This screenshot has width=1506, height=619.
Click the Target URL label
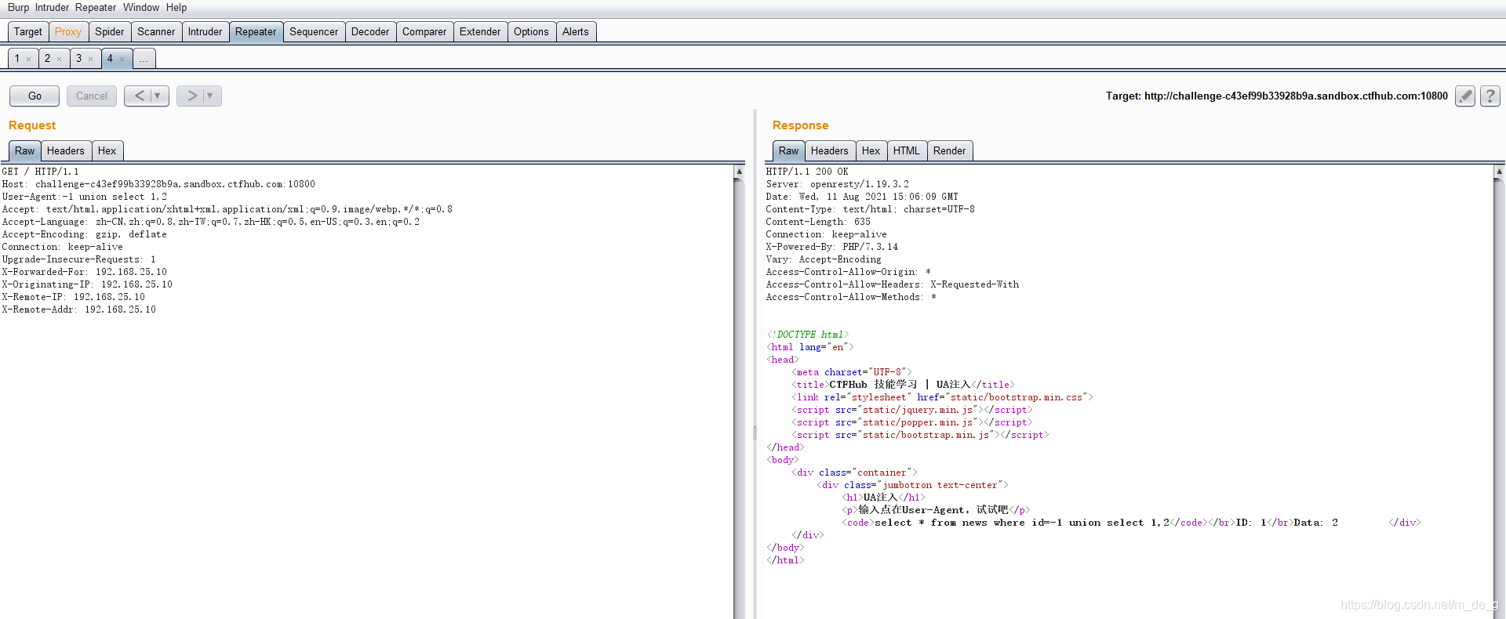coord(1277,96)
